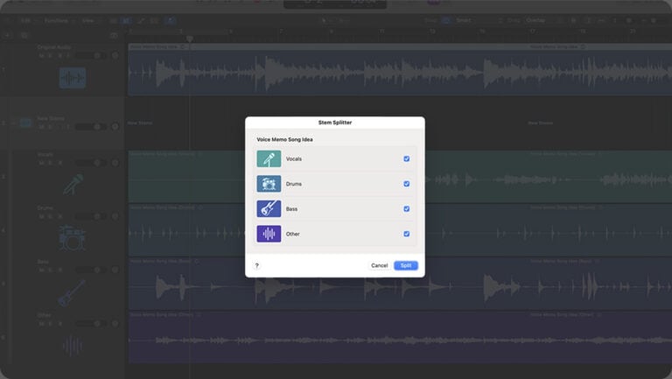Click the Other waveform icon in Stem Splitter
This screenshot has width=672, height=379.
(269, 234)
